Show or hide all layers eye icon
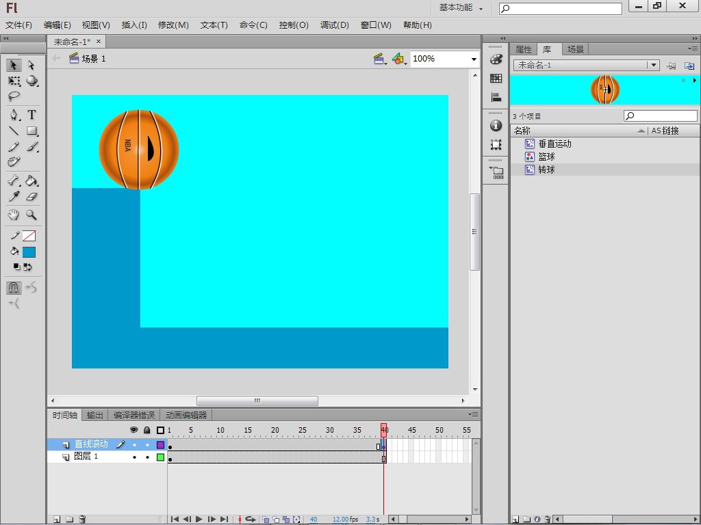701x525 pixels. click(133, 430)
